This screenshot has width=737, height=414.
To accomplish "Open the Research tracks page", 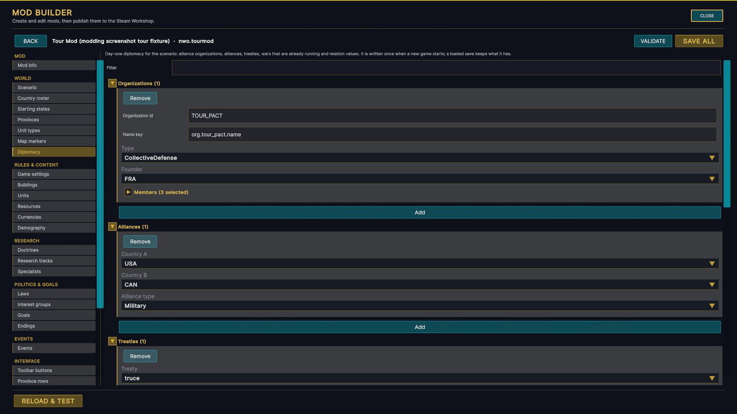I will [54, 261].
